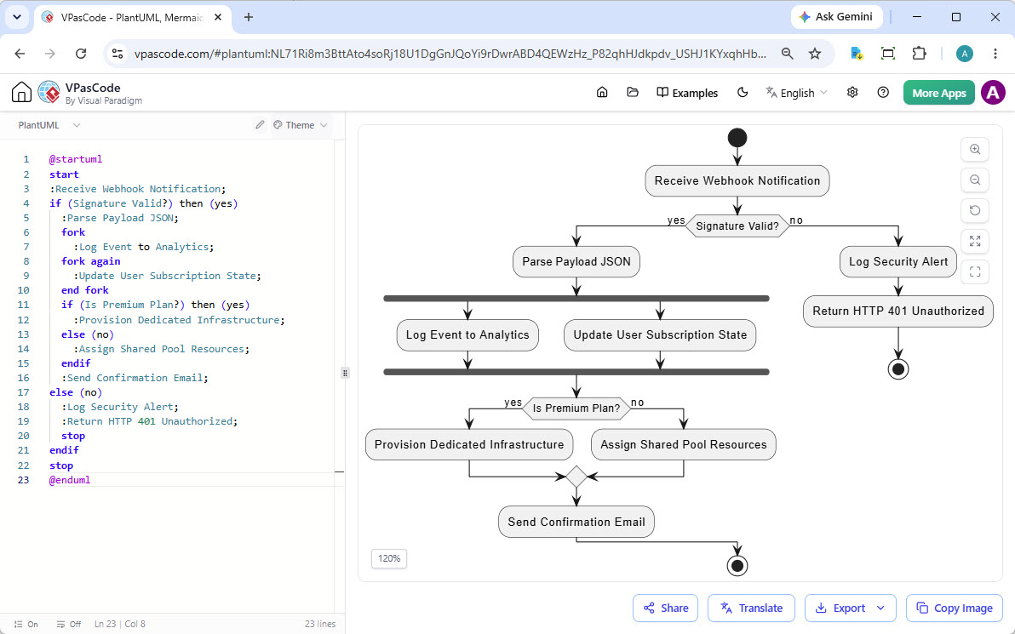Click the More Apps button
1015x634 pixels.
pyautogui.click(x=938, y=93)
